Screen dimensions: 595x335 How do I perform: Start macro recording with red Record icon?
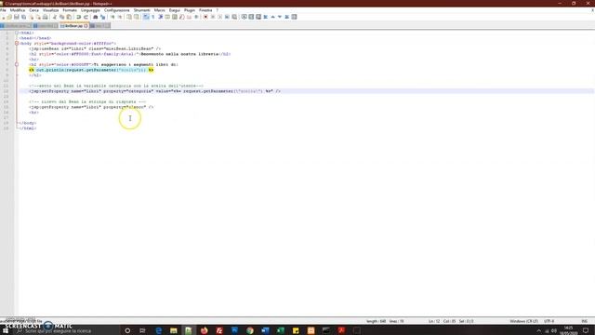pyautogui.click(x=205, y=17)
